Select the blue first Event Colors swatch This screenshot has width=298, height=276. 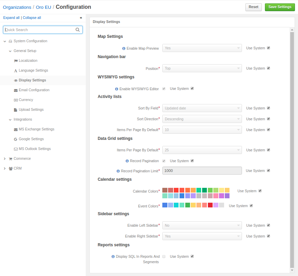[165, 205]
